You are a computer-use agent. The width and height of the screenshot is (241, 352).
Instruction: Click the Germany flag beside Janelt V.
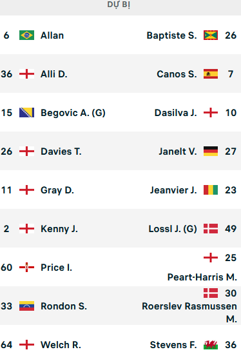click(x=211, y=152)
